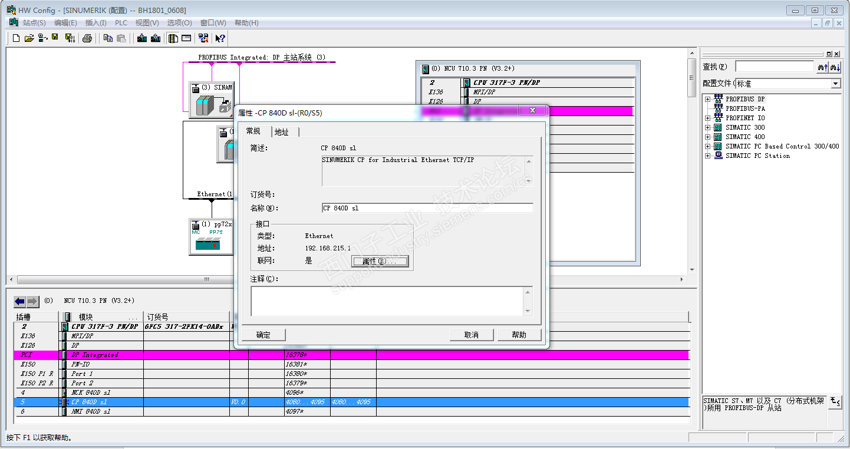Expand SIMATIC PC Based Control 300/400 node
Image resolution: width=850 pixels, height=449 pixels.
(x=708, y=146)
